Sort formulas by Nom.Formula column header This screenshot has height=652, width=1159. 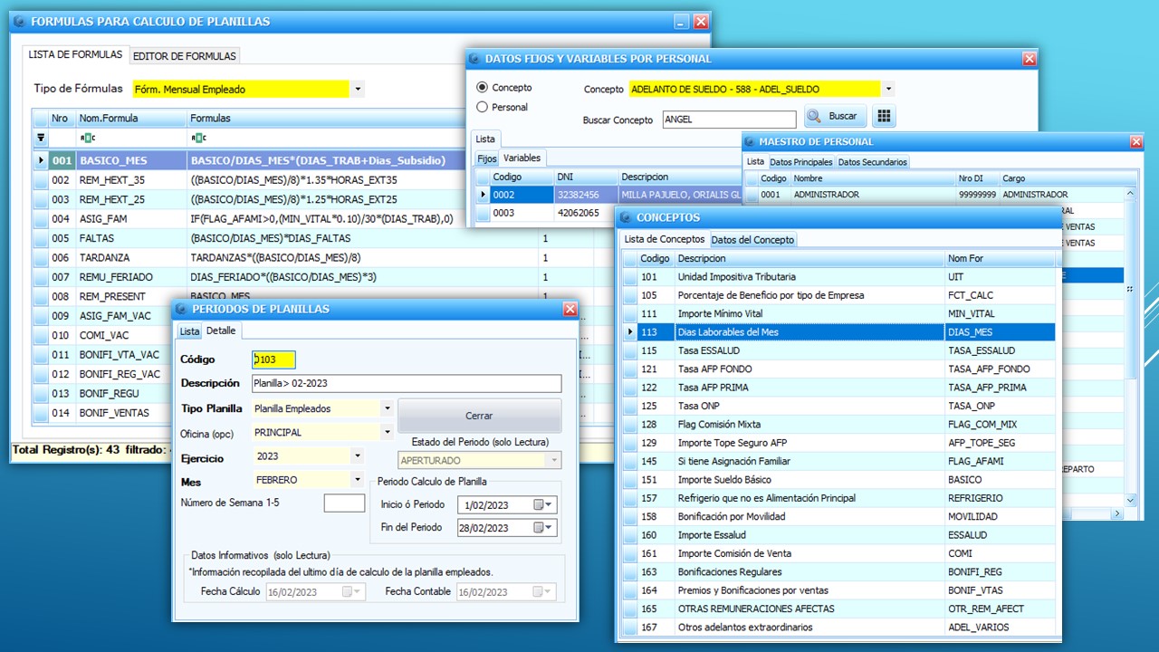(x=130, y=119)
